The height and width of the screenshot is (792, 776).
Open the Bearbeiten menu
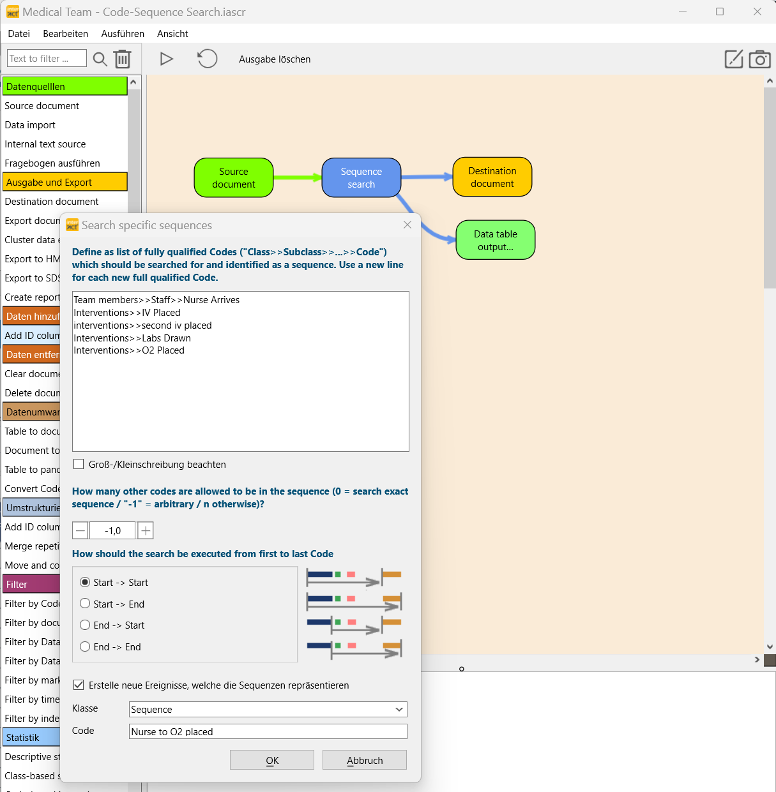pos(66,34)
